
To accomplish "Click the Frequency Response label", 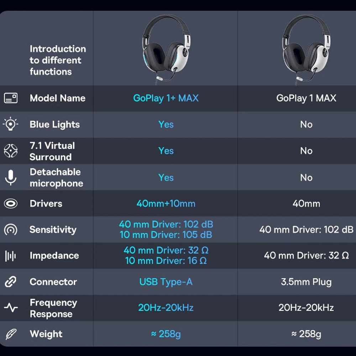I will pyautogui.click(x=53, y=308).
